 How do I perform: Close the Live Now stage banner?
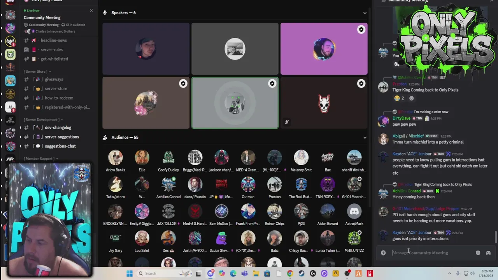coord(91,10)
